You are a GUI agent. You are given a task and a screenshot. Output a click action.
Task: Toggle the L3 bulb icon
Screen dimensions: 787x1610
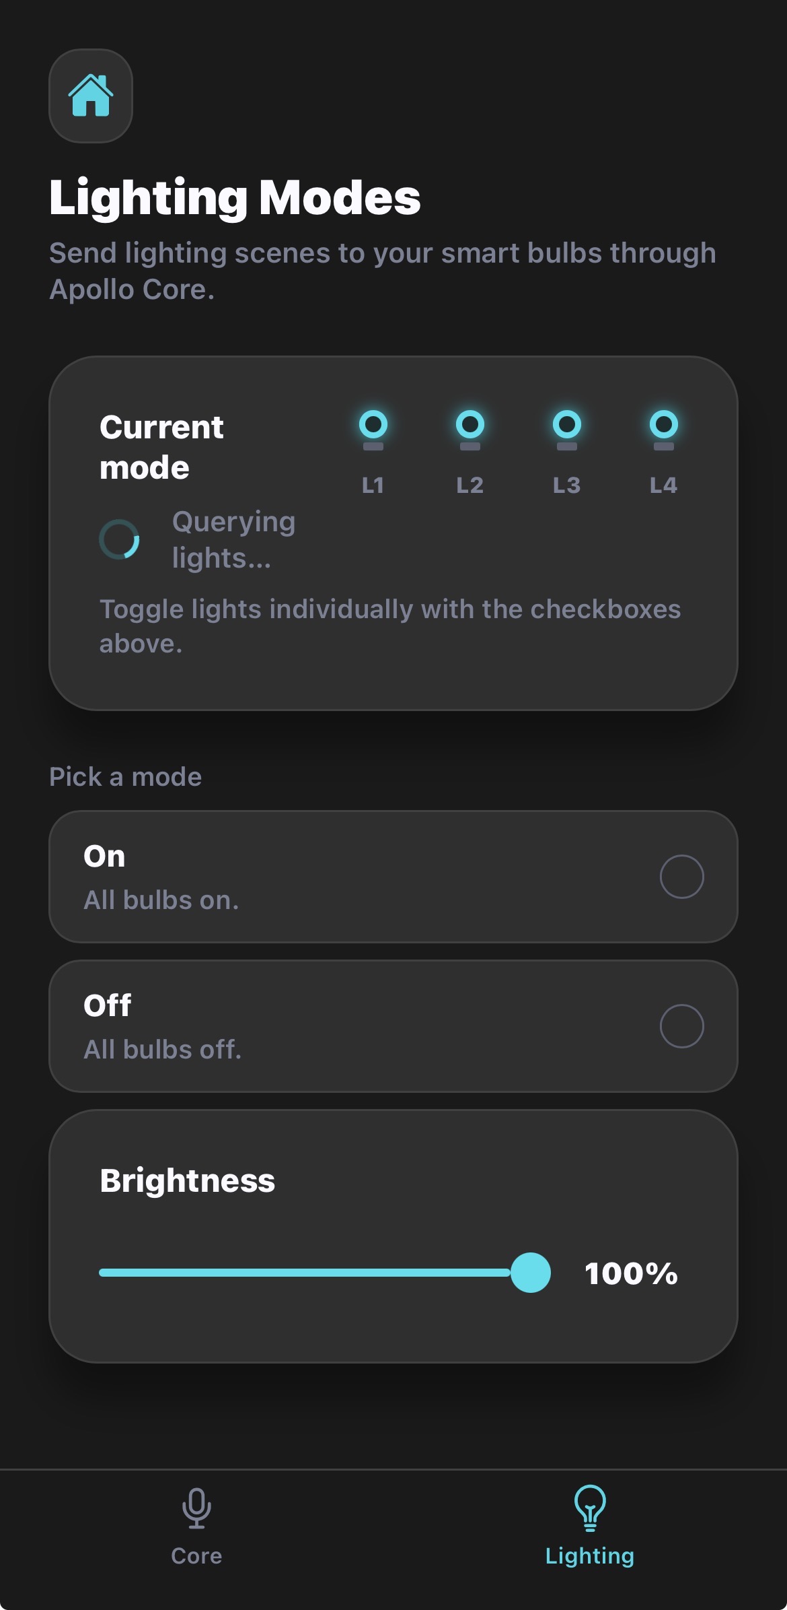pos(566,429)
